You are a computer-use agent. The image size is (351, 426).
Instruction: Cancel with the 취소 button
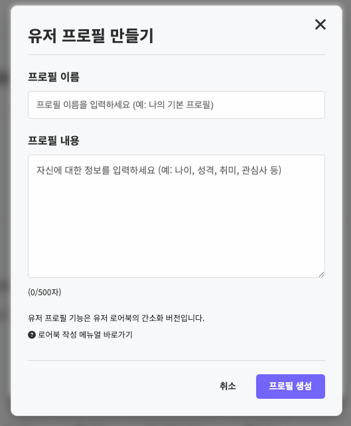(x=228, y=386)
